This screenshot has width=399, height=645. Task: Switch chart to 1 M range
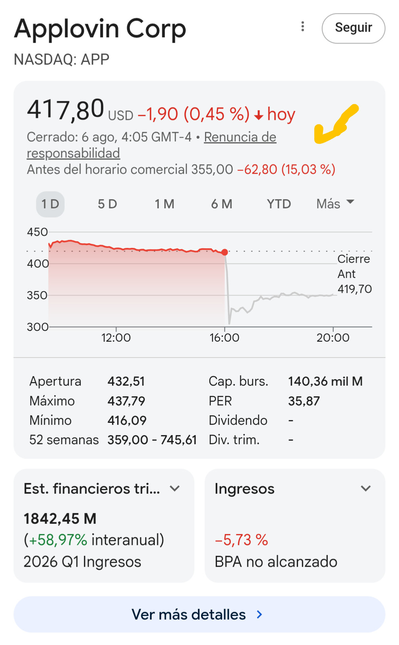pyautogui.click(x=164, y=204)
